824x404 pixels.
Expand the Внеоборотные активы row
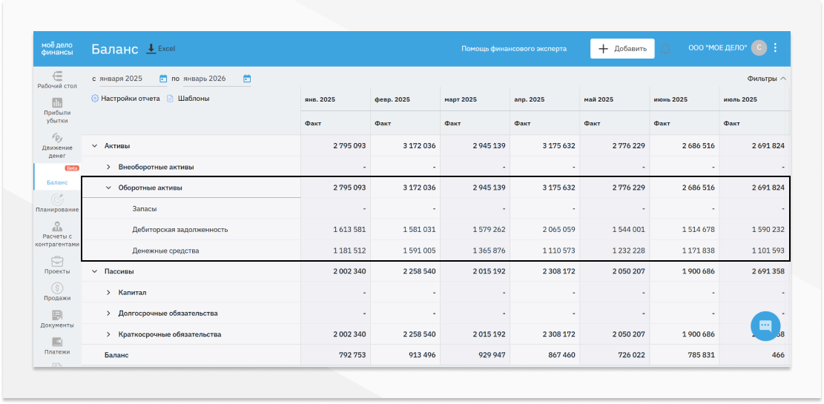[109, 167]
